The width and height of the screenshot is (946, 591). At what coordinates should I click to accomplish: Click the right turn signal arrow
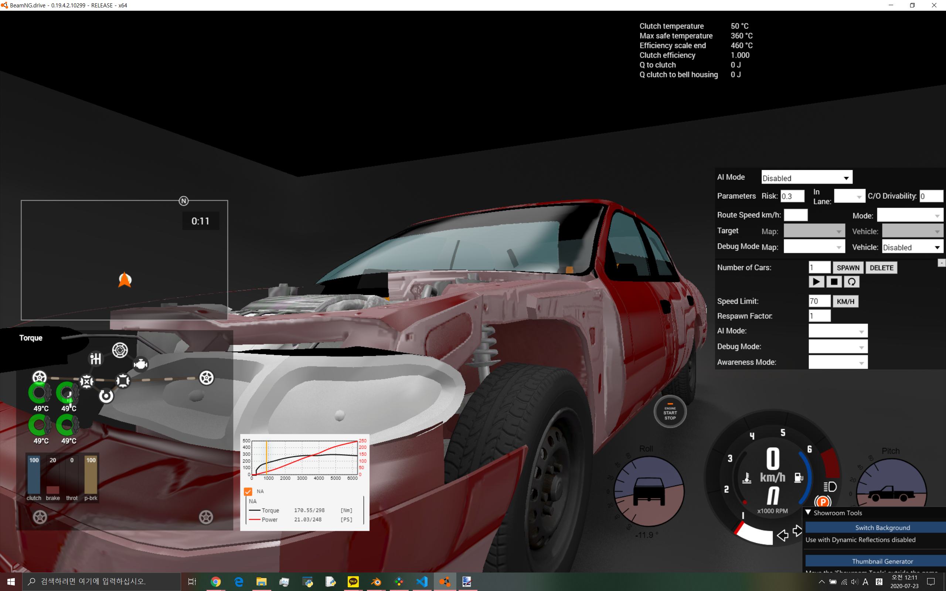[x=797, y=531]
